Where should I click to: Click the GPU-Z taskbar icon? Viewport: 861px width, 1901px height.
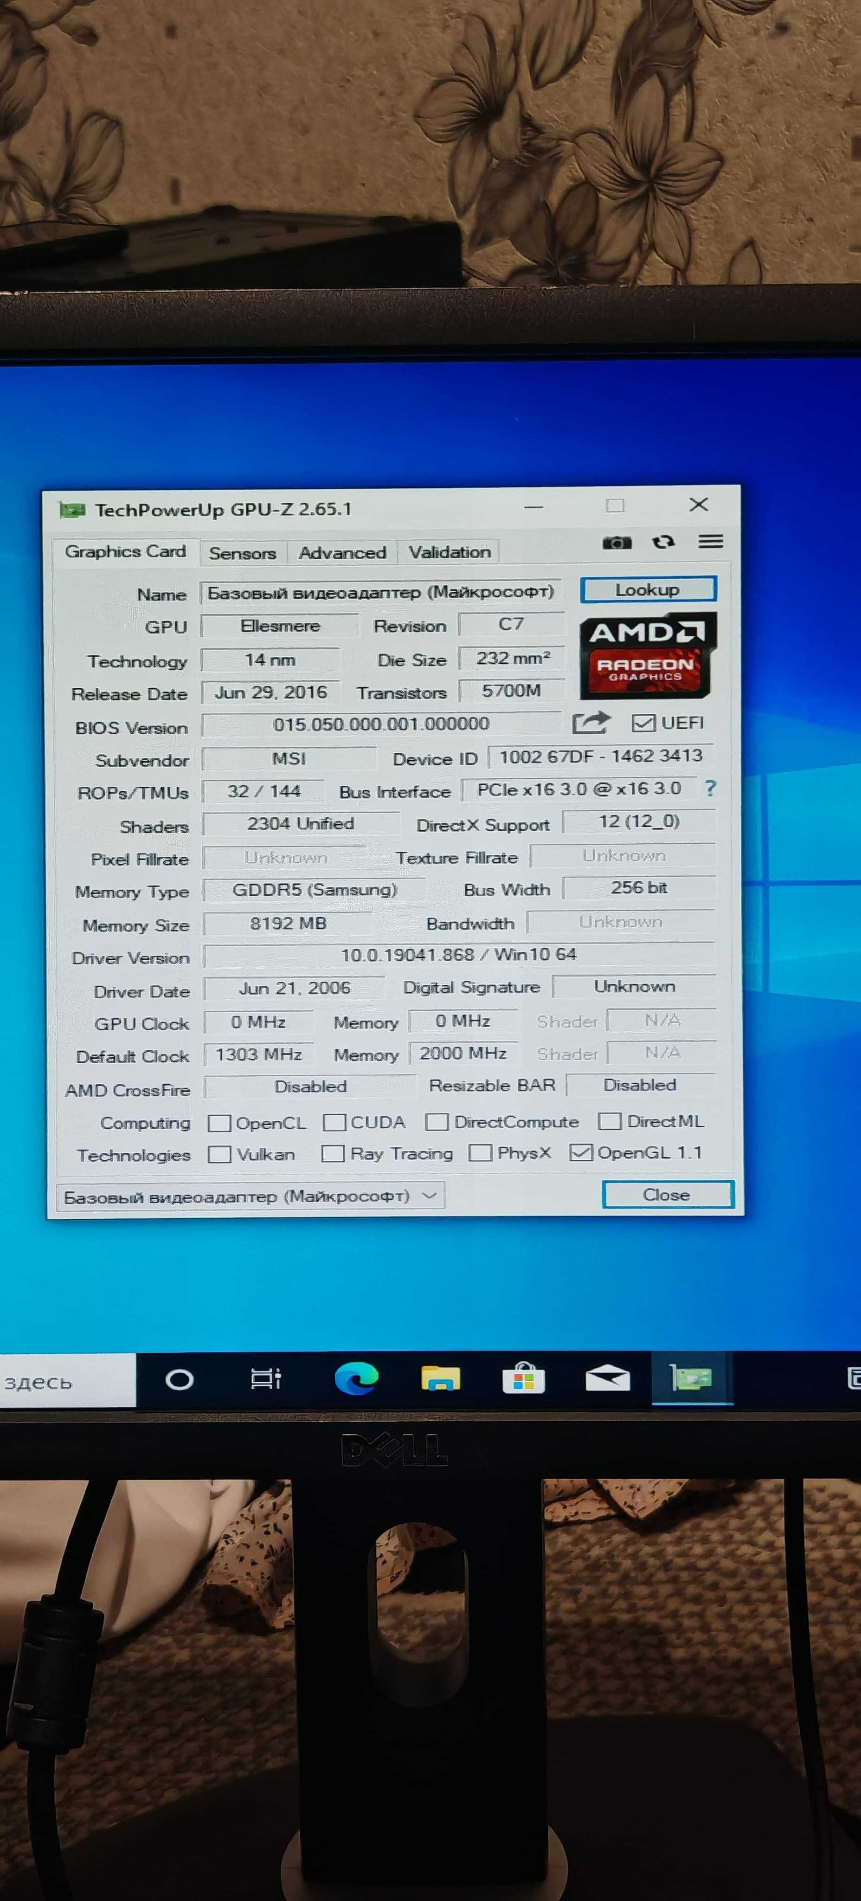point(692,1378)
